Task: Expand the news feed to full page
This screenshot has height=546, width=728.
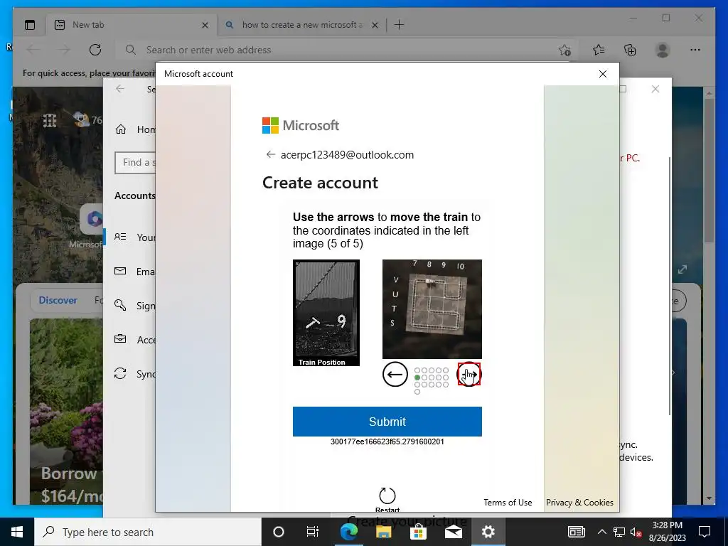Action: 682,269
